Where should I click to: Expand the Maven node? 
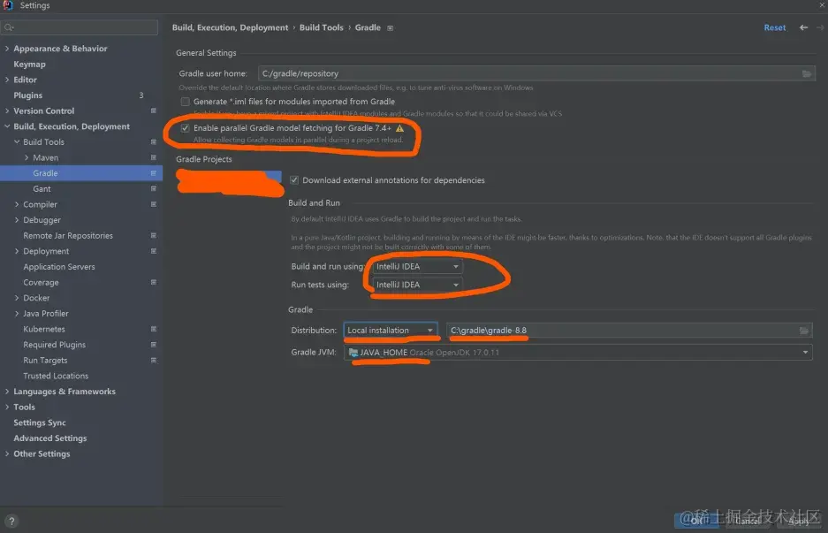coord(27,157)
